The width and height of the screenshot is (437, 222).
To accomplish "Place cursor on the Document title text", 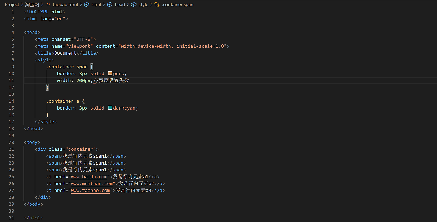I will [x=65, y=53].
